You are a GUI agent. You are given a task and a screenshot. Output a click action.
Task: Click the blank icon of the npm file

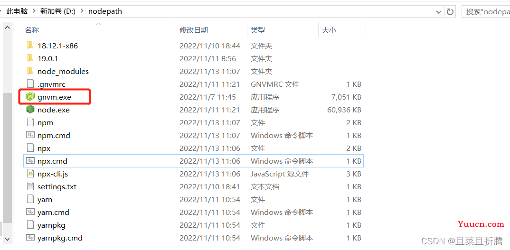(30, 122)
